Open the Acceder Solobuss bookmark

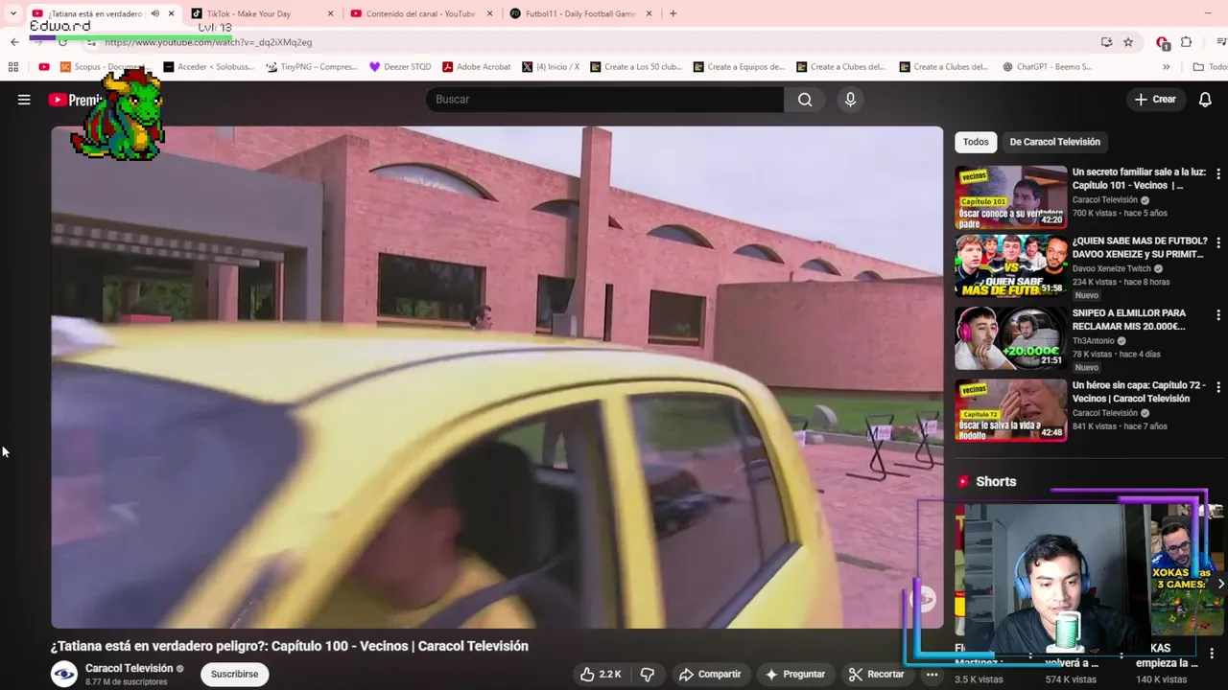[x=208, y=67]
